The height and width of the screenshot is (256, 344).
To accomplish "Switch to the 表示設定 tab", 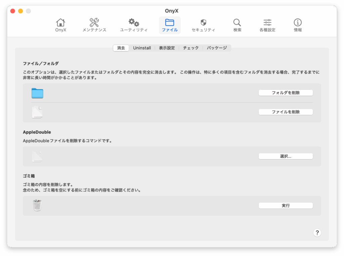I will (167, 48).
